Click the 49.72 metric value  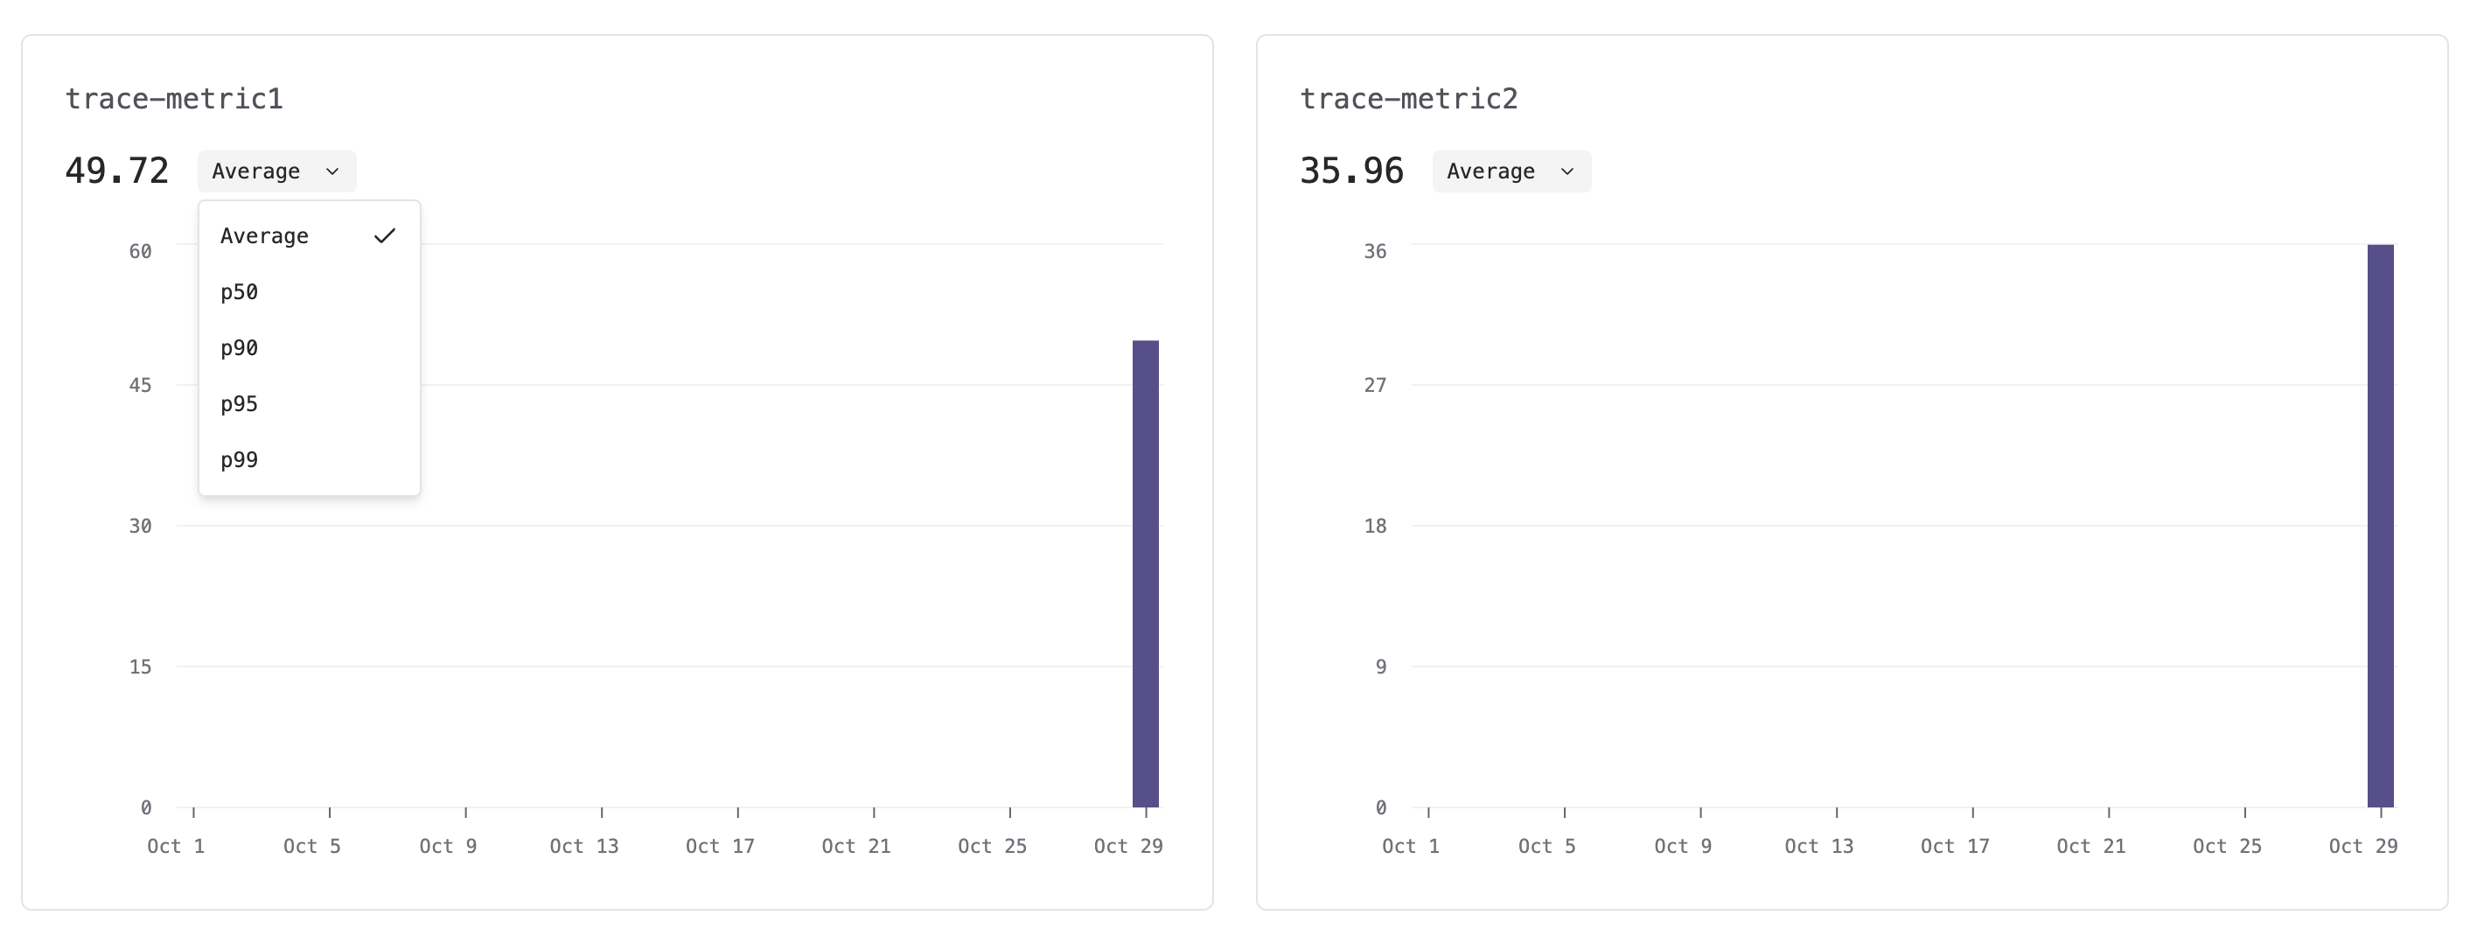(116, 171)
